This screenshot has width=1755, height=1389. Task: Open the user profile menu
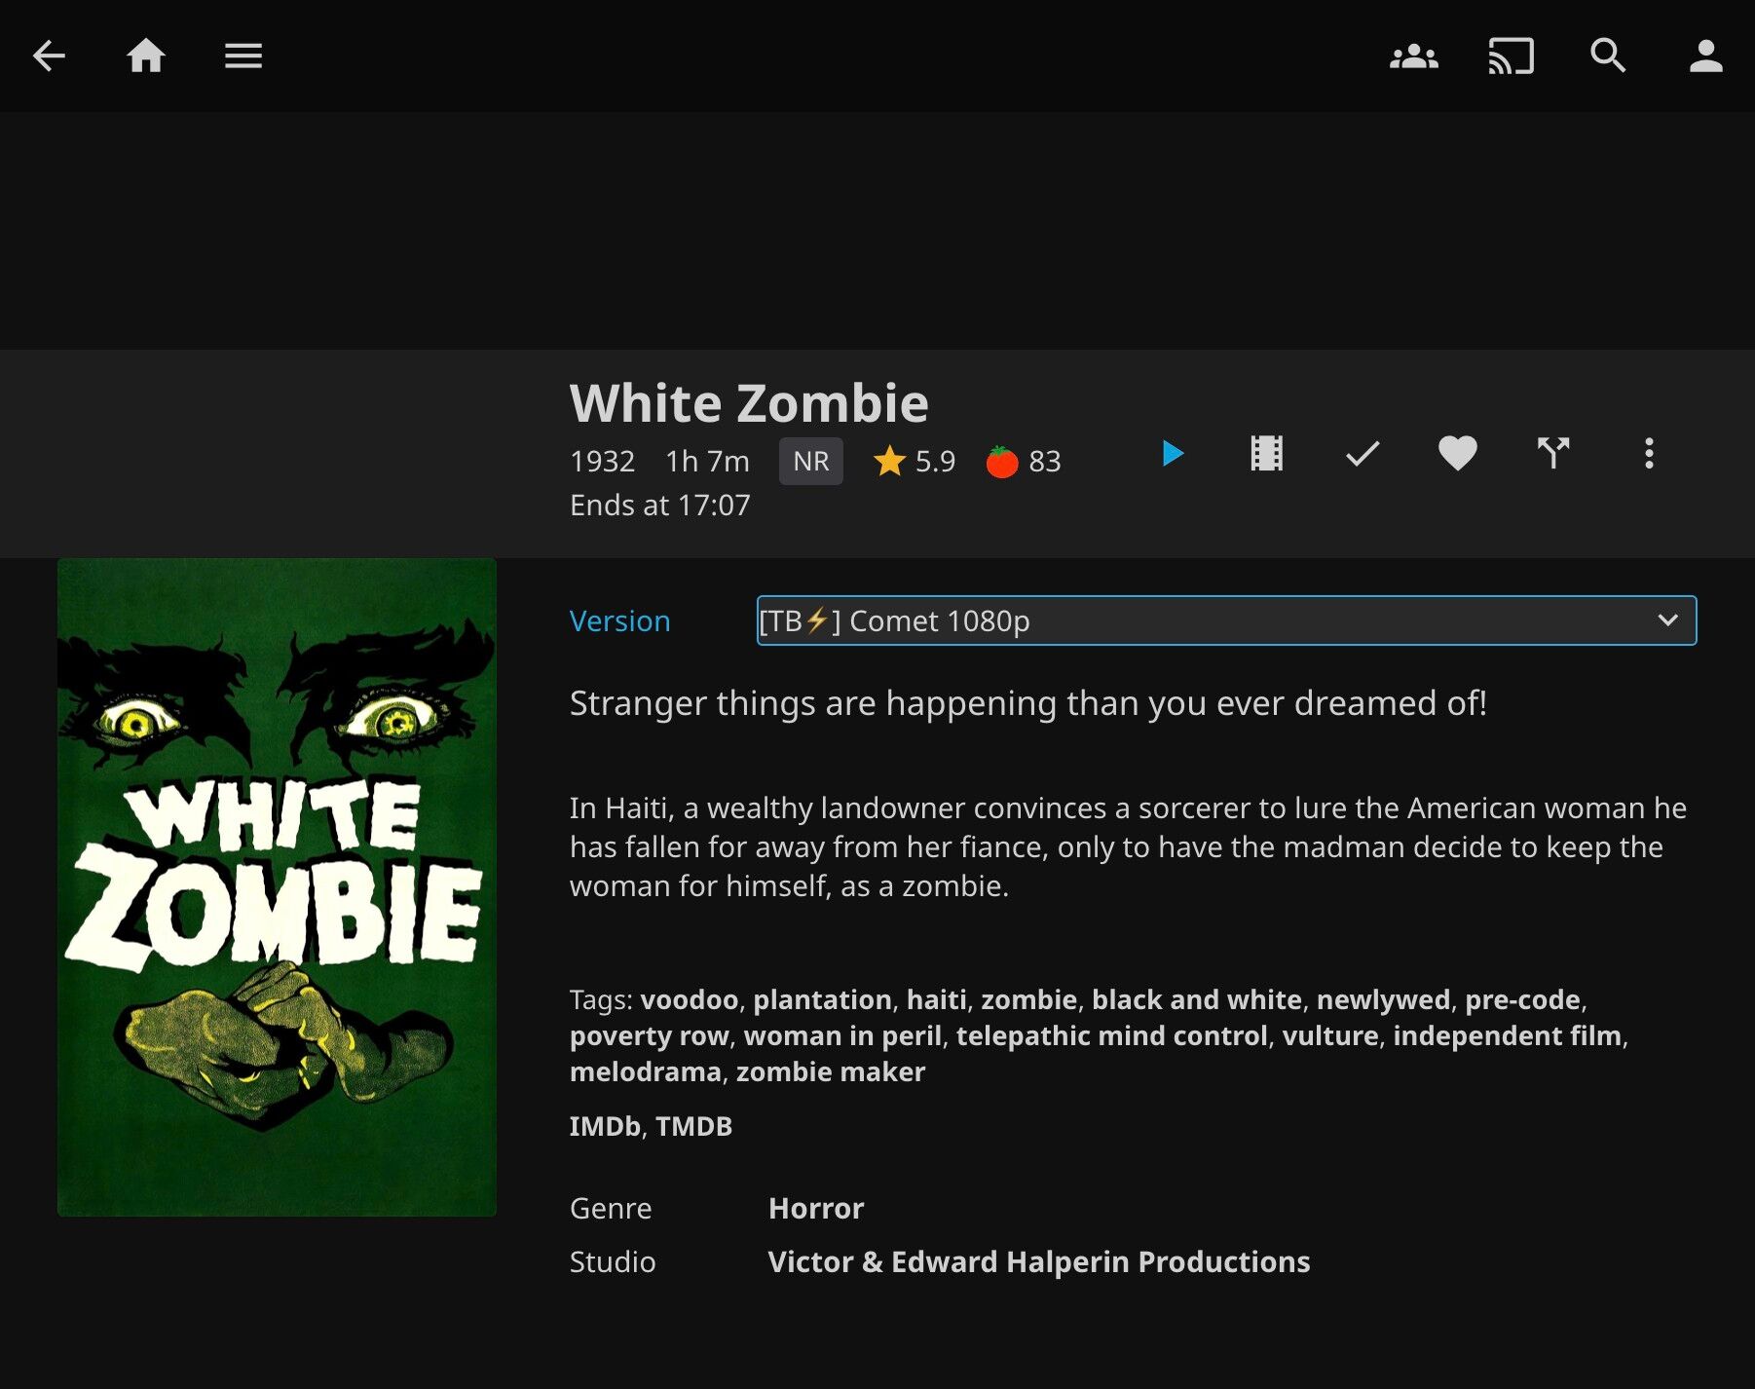pyautogui.click(x=1705, y=56)
